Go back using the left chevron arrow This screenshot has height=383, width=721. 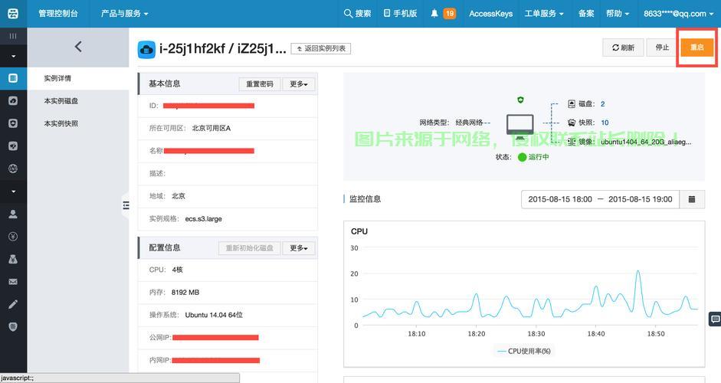tap(78, 47)
